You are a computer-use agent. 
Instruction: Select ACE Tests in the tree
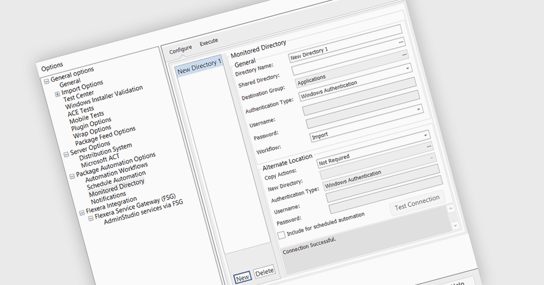tap(81, 110)
